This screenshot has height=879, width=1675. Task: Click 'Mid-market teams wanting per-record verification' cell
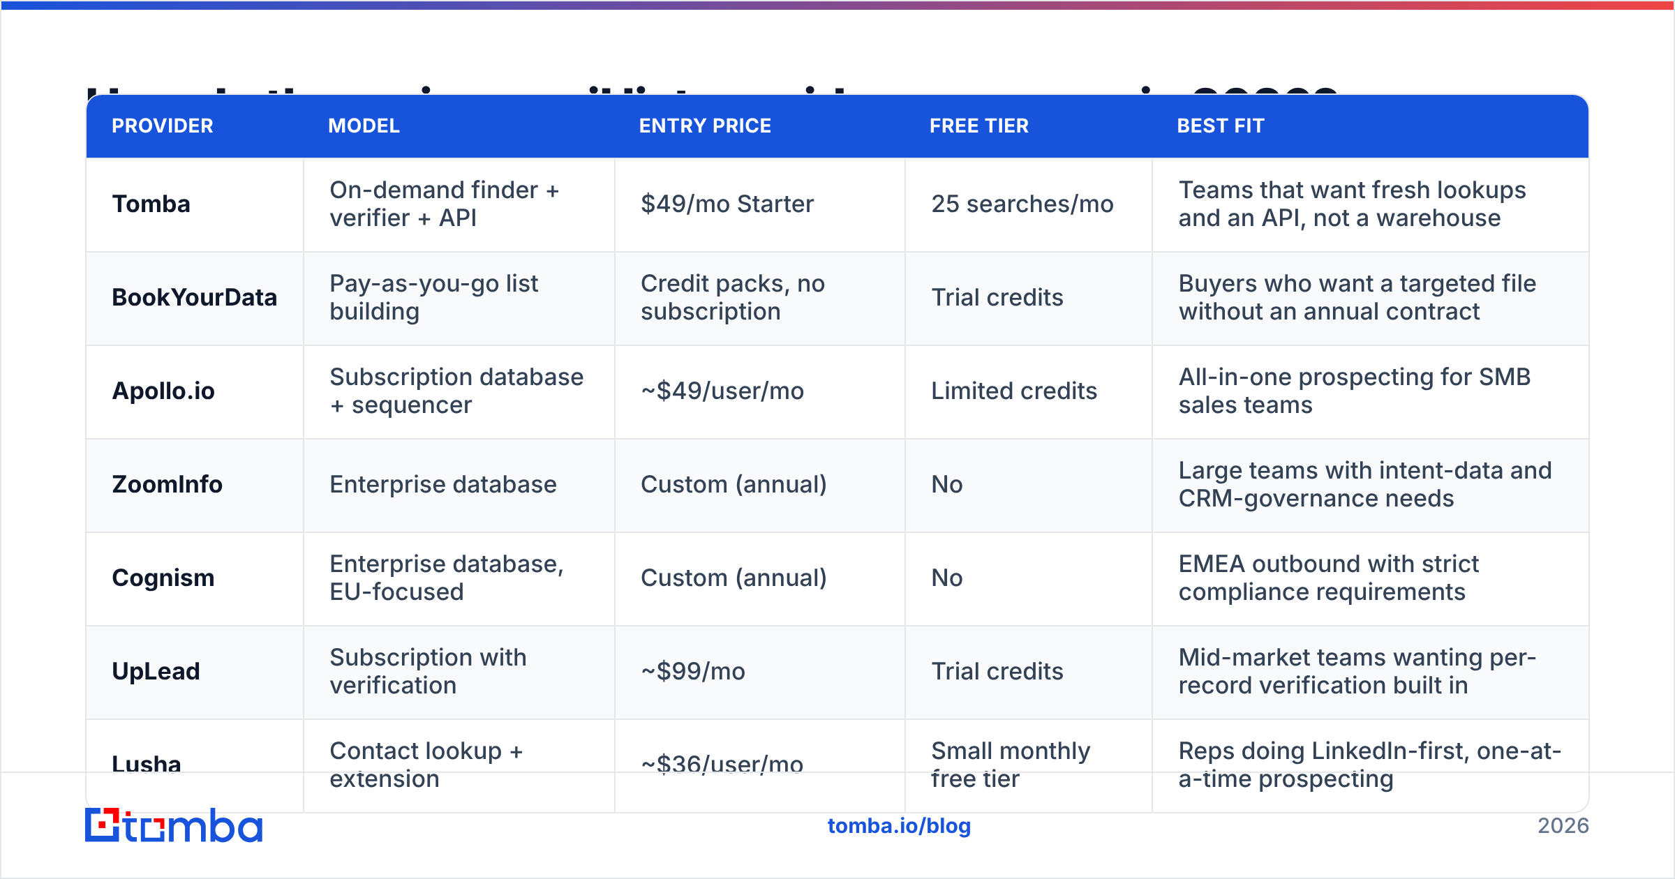point(1371,672)
